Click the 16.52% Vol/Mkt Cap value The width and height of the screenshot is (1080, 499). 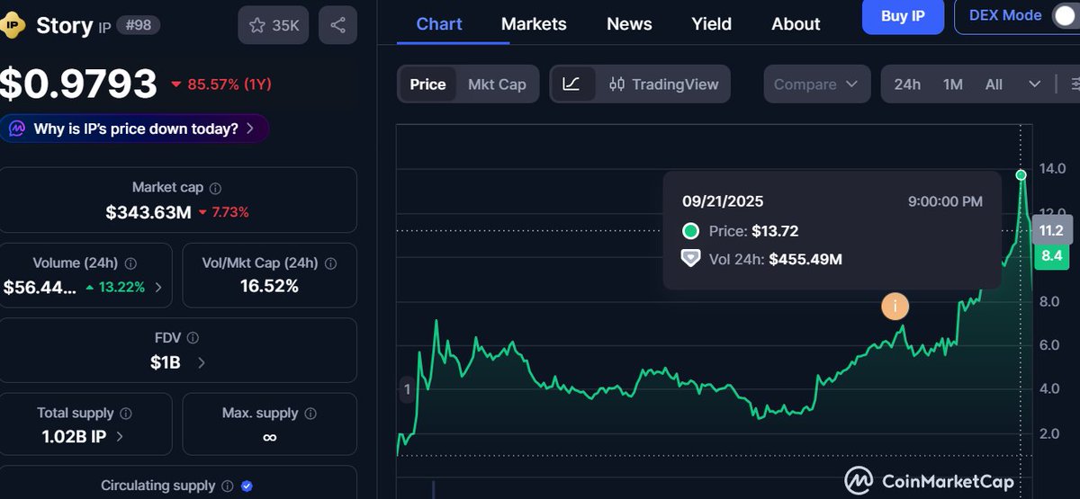tap(269, 287)
